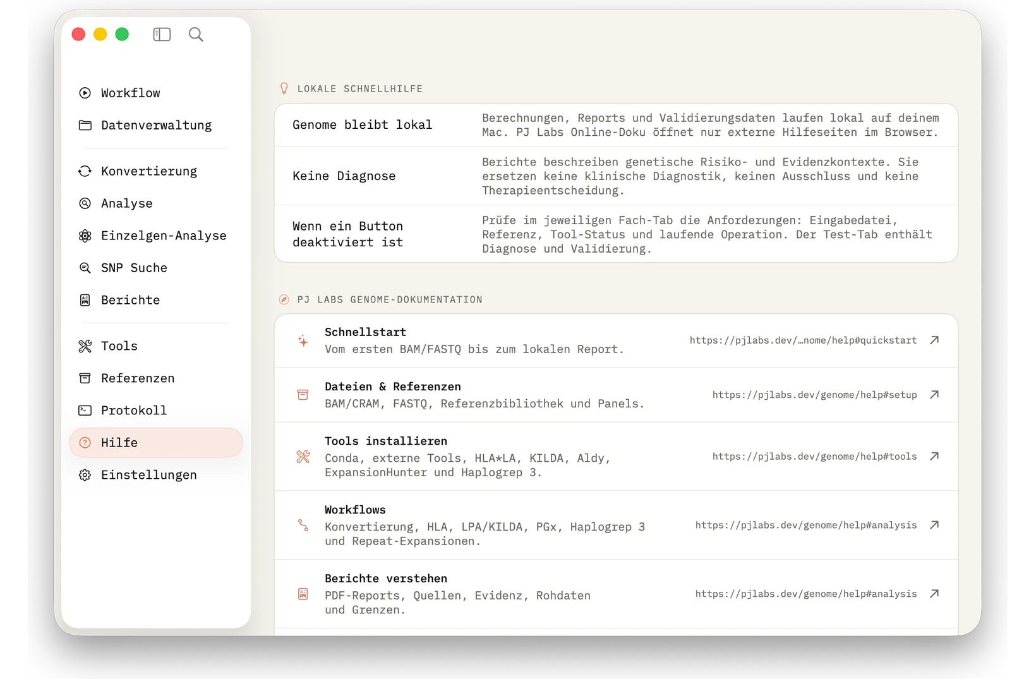Click the SNP Suche magnifier icon

(x=85, y=268)
